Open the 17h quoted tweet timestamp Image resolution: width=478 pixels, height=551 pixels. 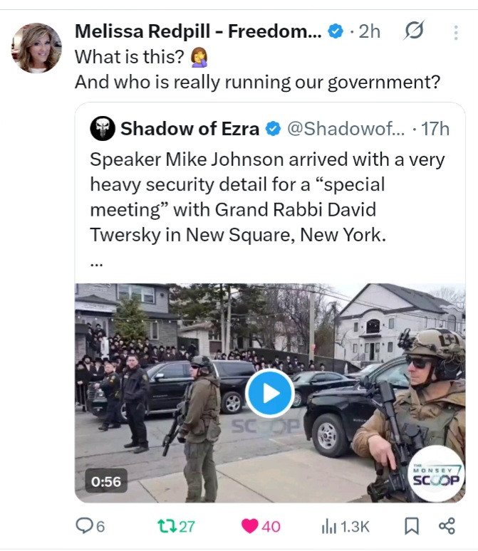click(x=435, y=129)
